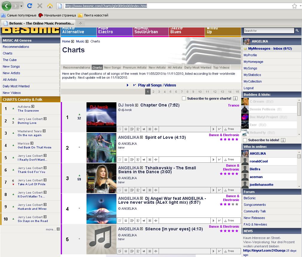
Task: Switch to the Recommendations tab
Action: coord(77,67)
